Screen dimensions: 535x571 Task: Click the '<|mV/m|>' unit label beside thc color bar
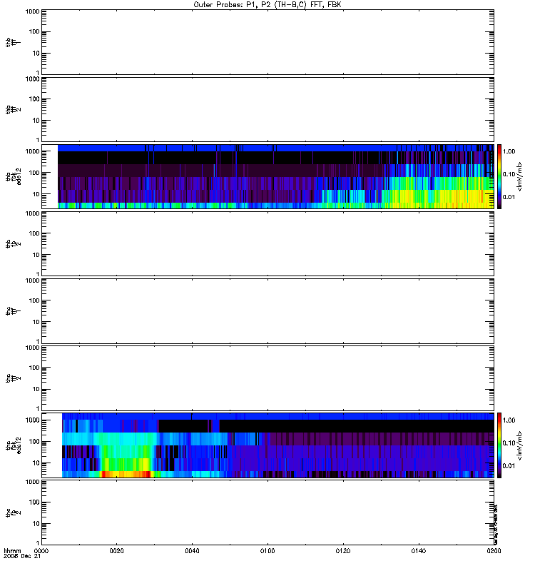pyautogui.click(x=520, y=445)
